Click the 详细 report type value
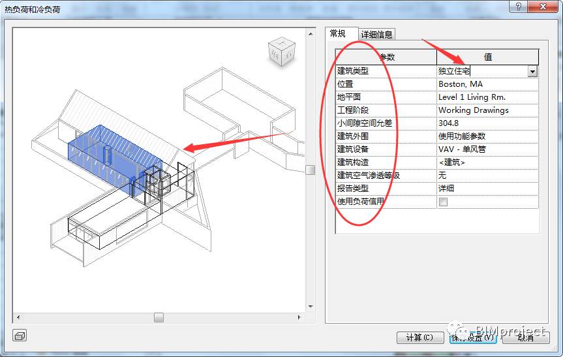 487,188
